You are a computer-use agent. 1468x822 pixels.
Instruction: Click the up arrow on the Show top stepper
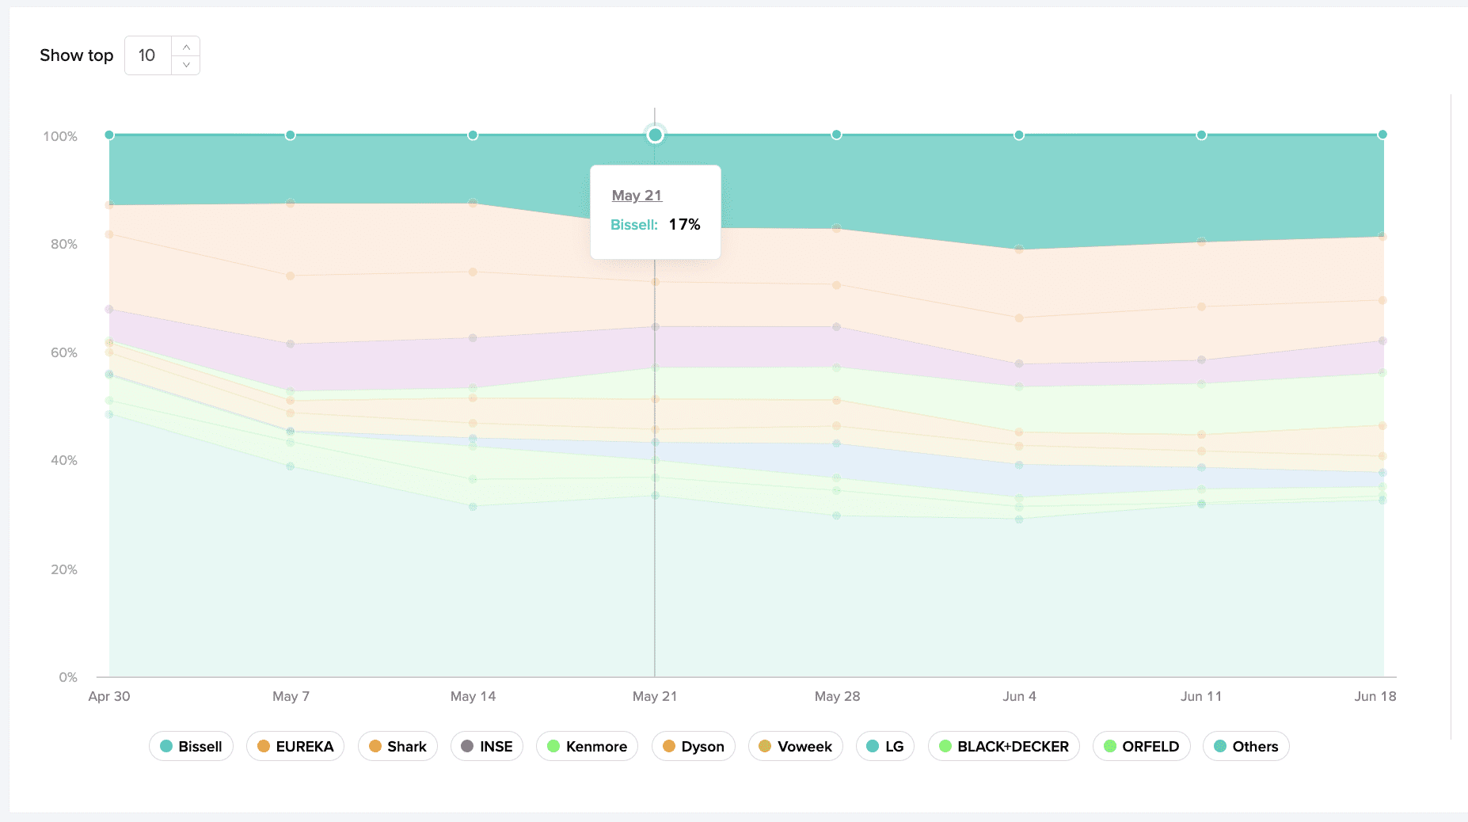[186, 47]
